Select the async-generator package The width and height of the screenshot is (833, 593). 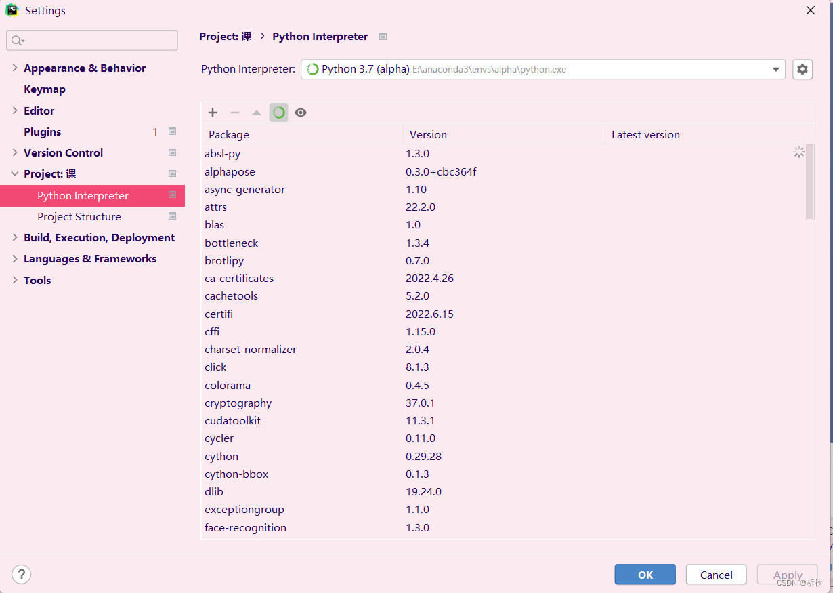(504, 189)
